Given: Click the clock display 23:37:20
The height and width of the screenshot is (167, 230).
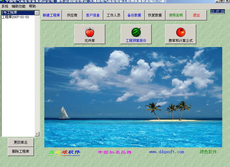Looking at the screenshot, I should pos(218,11).
